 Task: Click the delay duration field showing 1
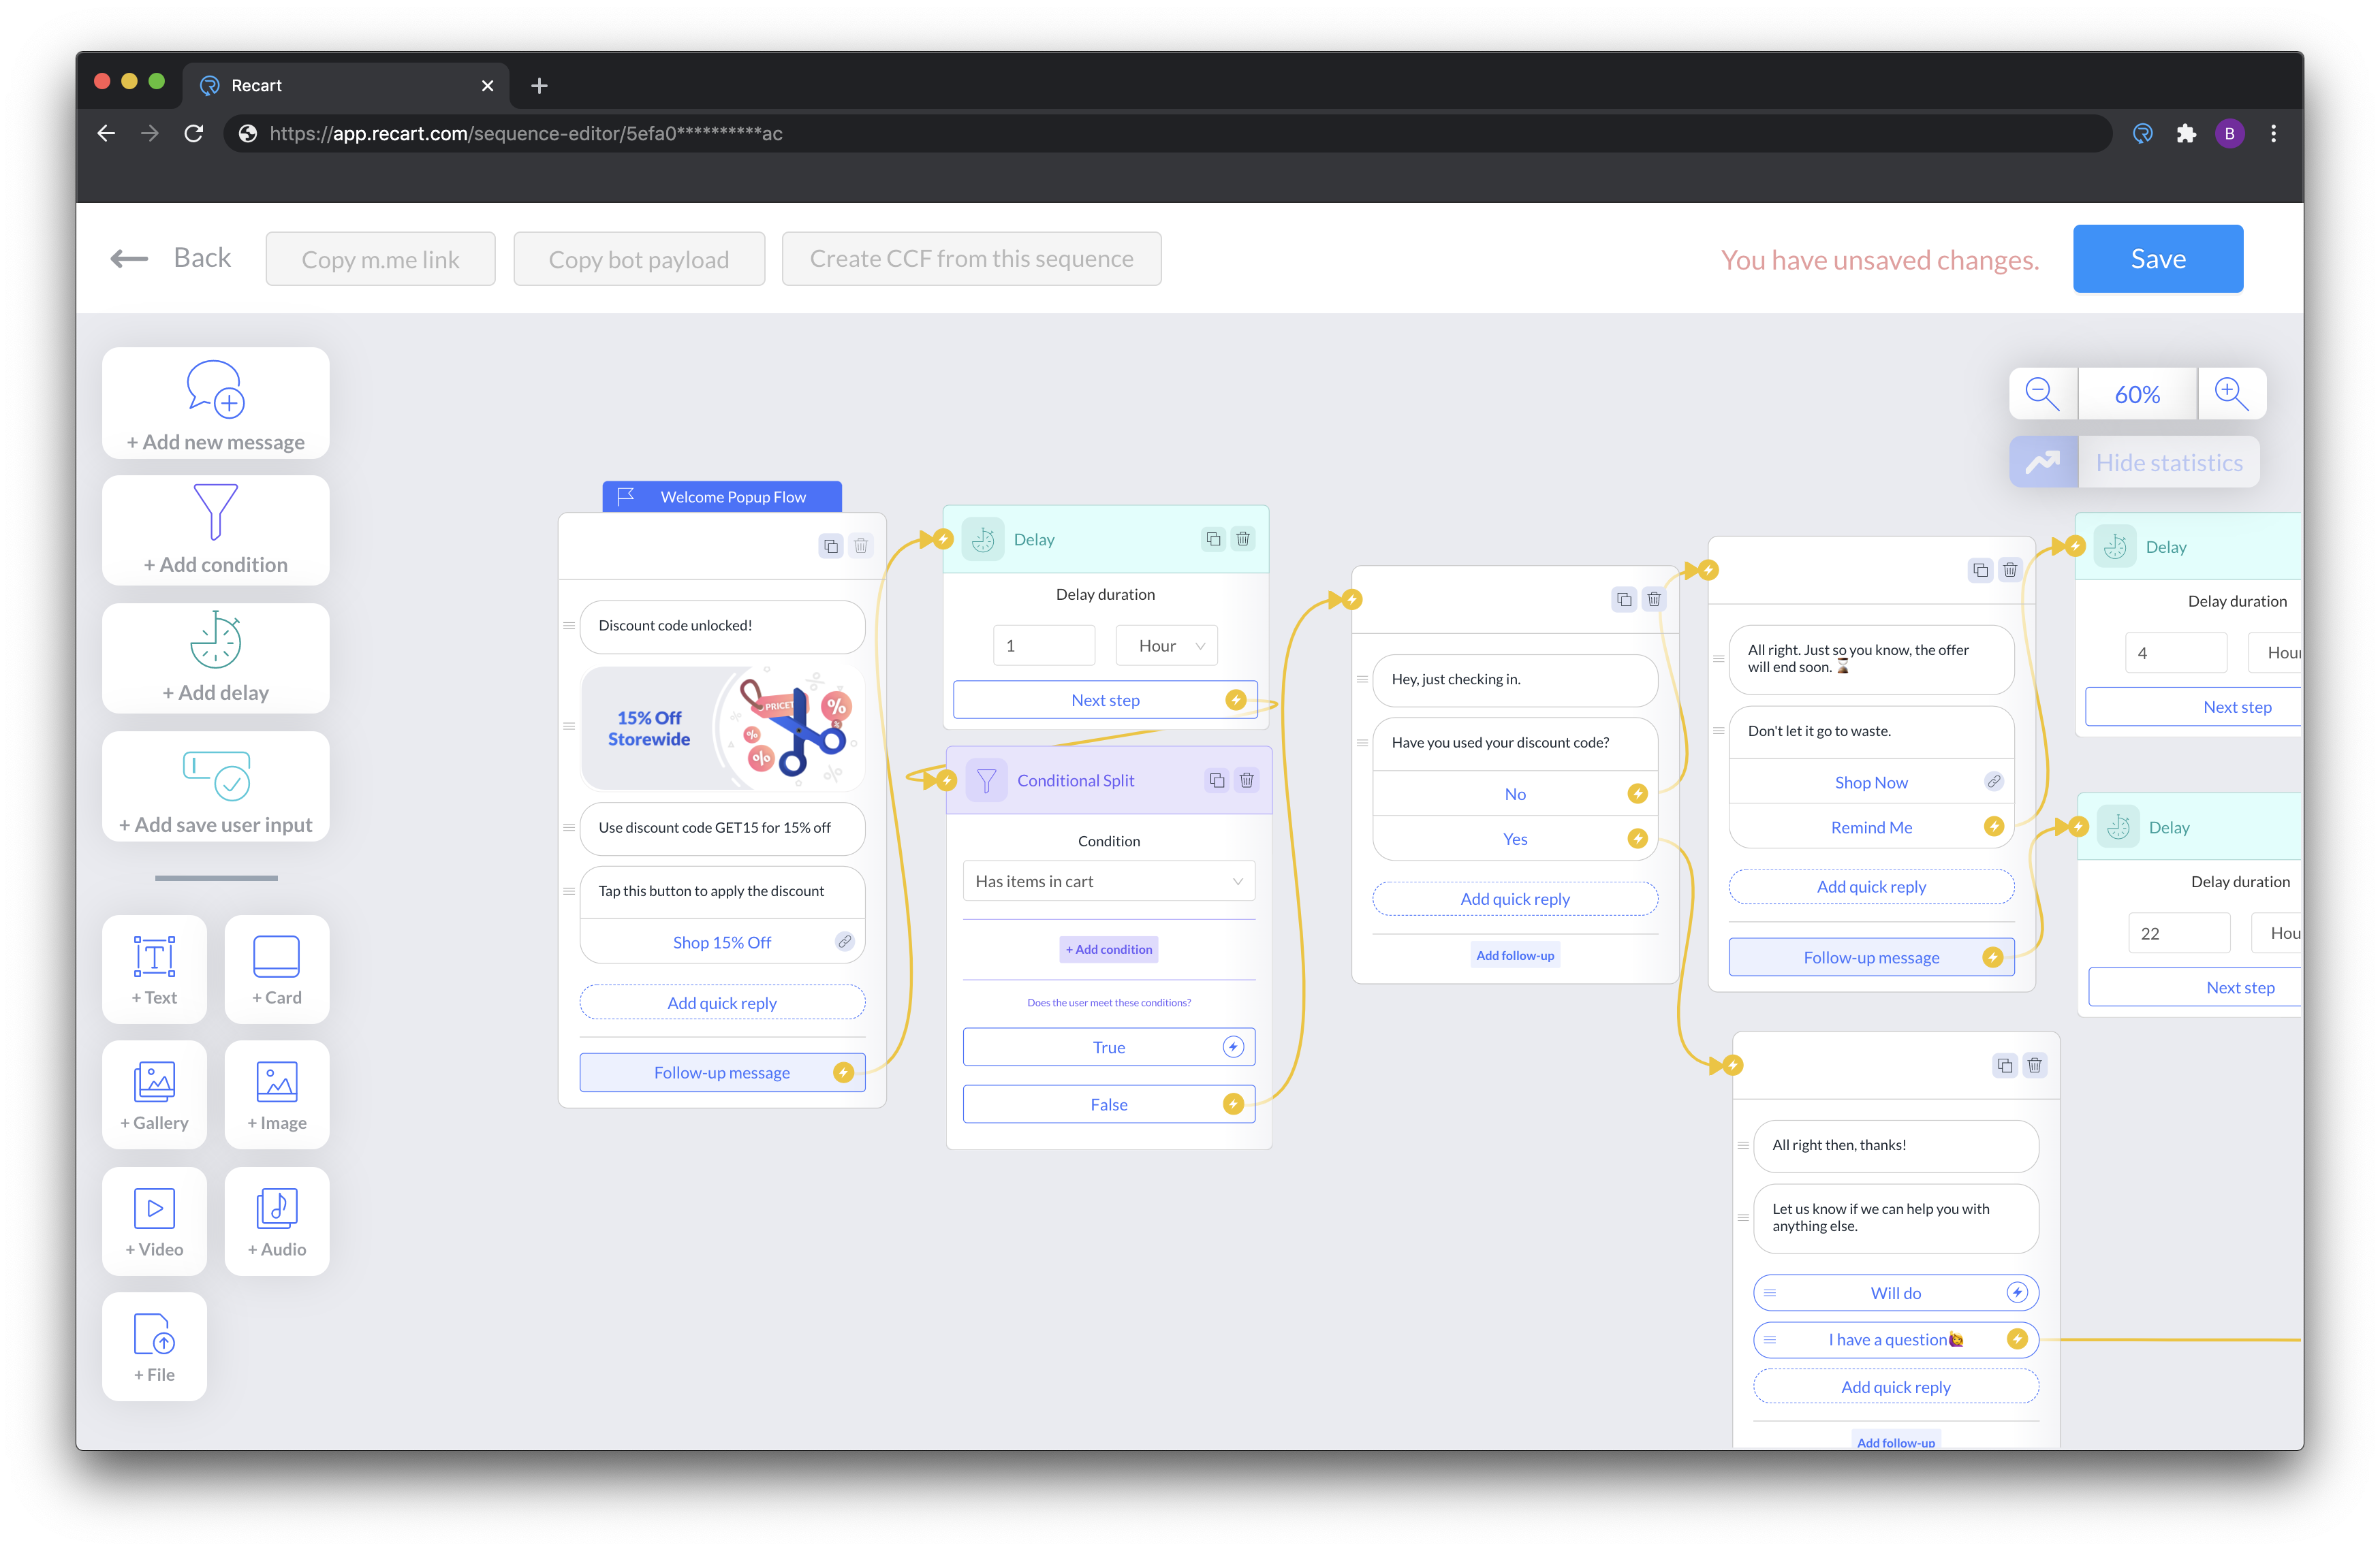tap(1044, 645)
